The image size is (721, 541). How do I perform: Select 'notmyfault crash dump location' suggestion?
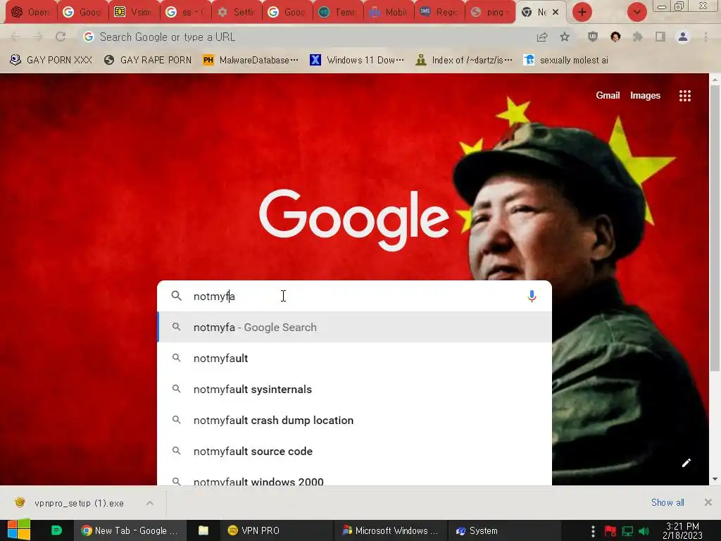click(354, 421)
